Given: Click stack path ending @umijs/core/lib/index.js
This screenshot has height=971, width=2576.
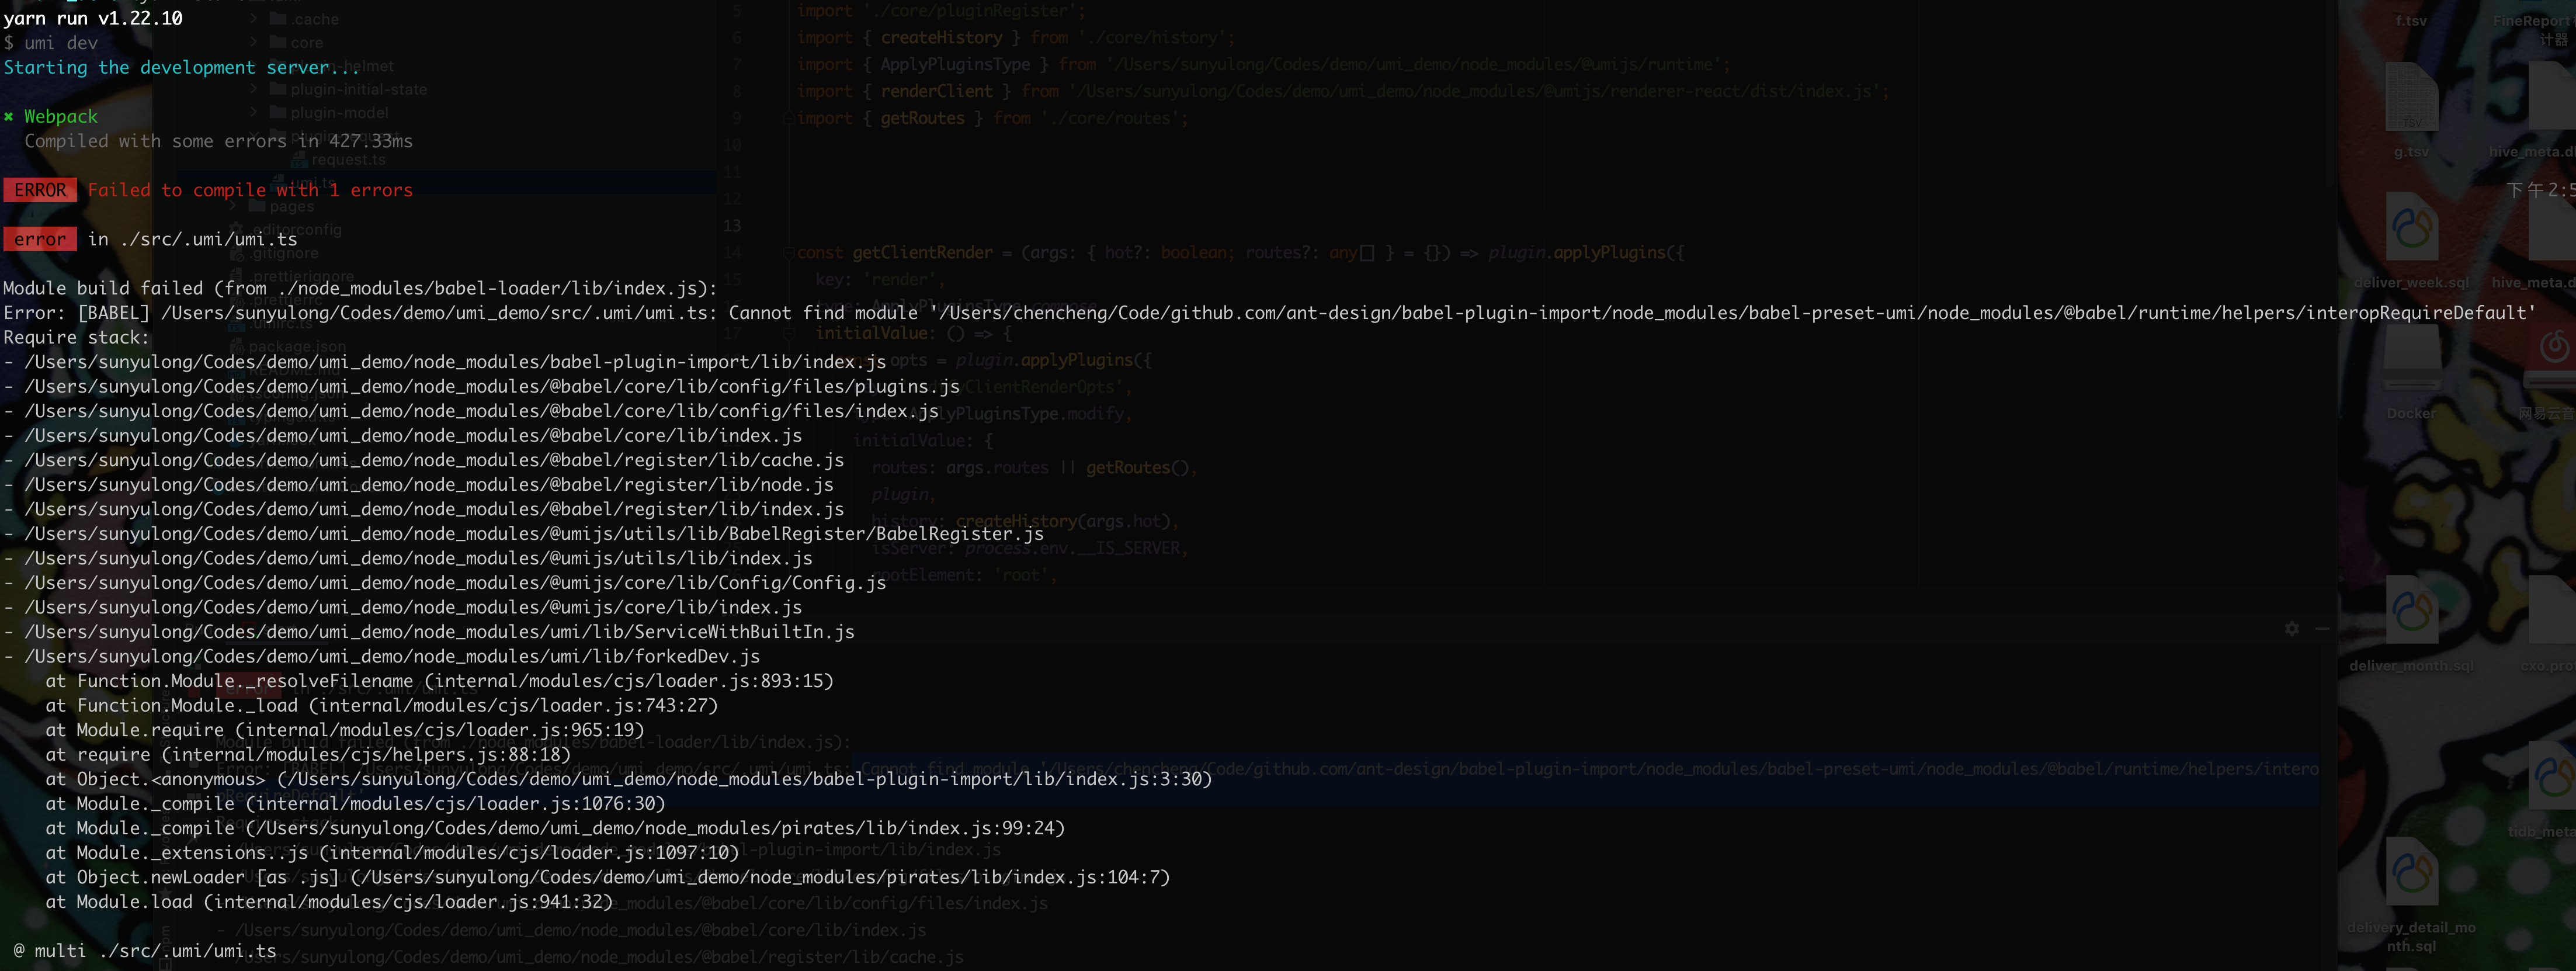Looking at the screenshot, I should pos(403,607).
